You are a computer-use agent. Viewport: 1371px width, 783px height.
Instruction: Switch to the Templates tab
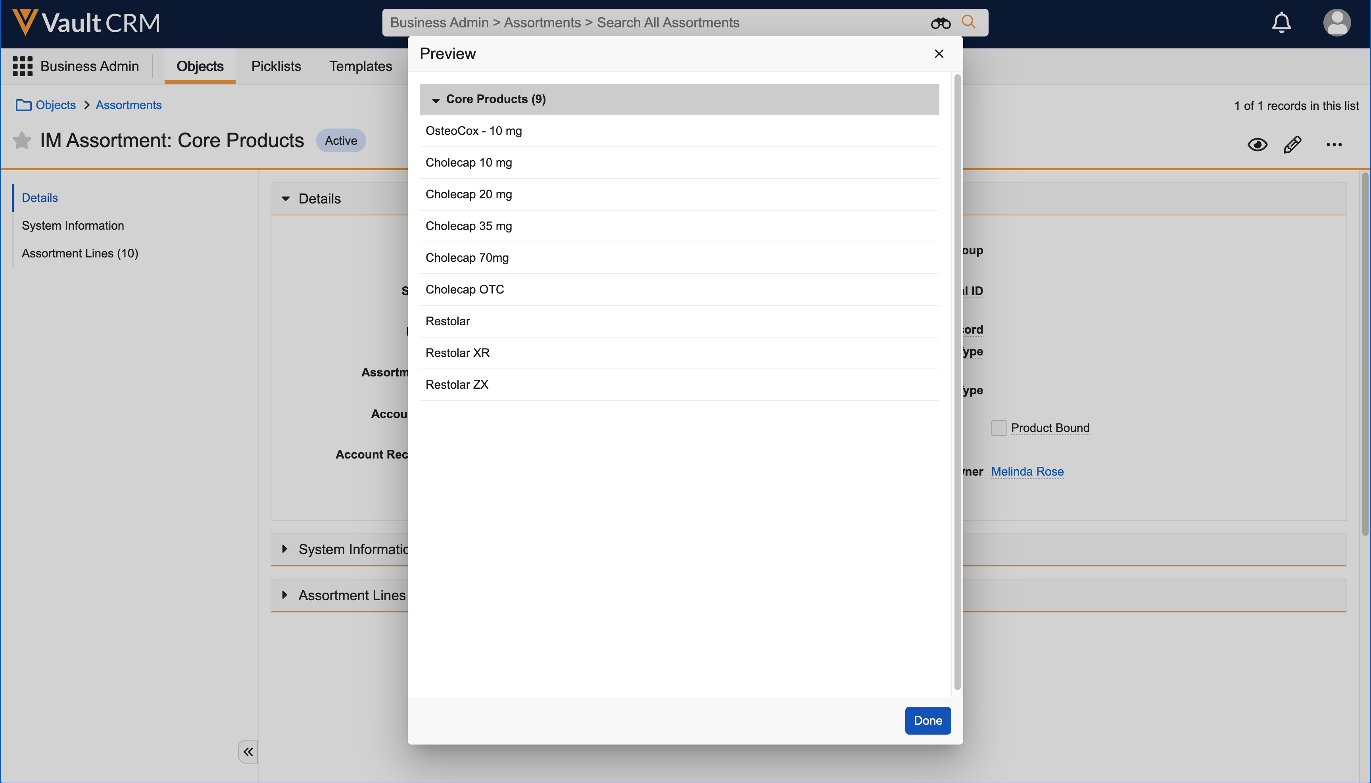(360, 66)
